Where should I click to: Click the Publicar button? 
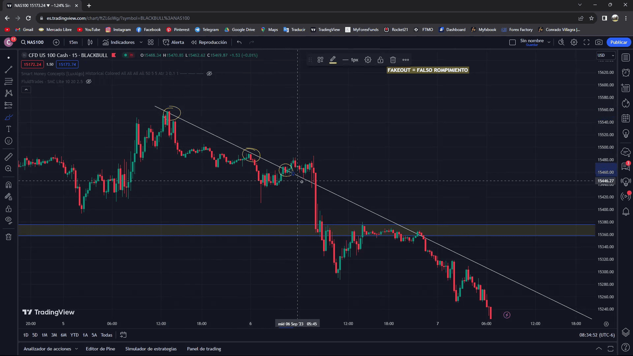[x=618, y=42]
